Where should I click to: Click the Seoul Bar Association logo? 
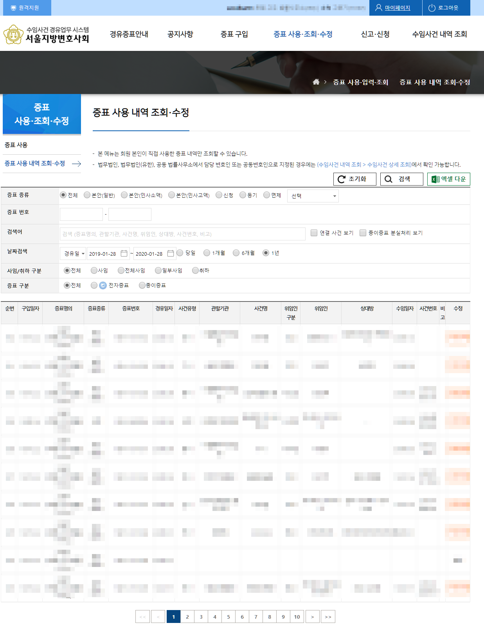point(46,34)
